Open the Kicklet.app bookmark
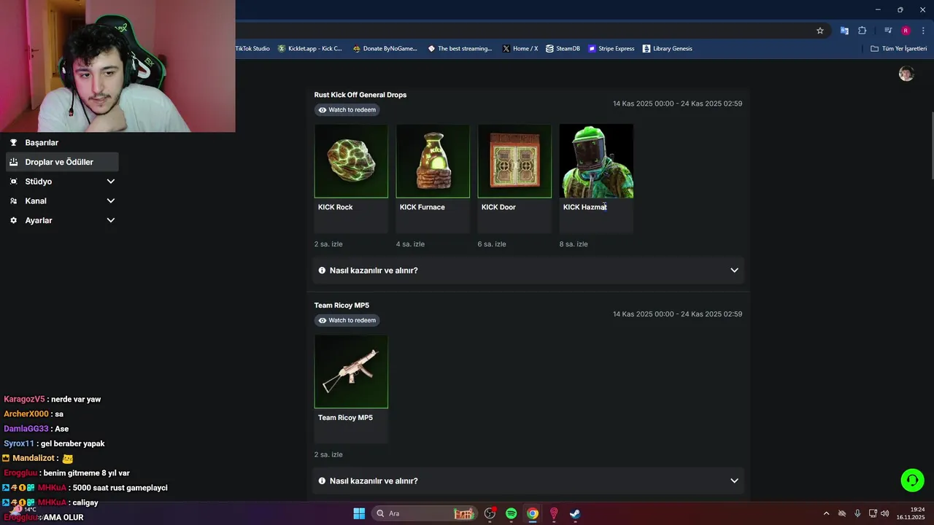Screen dimensions: 934x525 tap(310, 49)
